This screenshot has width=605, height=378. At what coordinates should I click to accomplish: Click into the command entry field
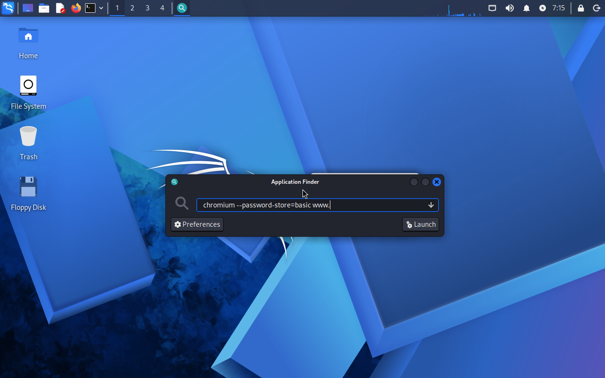tap(312, 205)
